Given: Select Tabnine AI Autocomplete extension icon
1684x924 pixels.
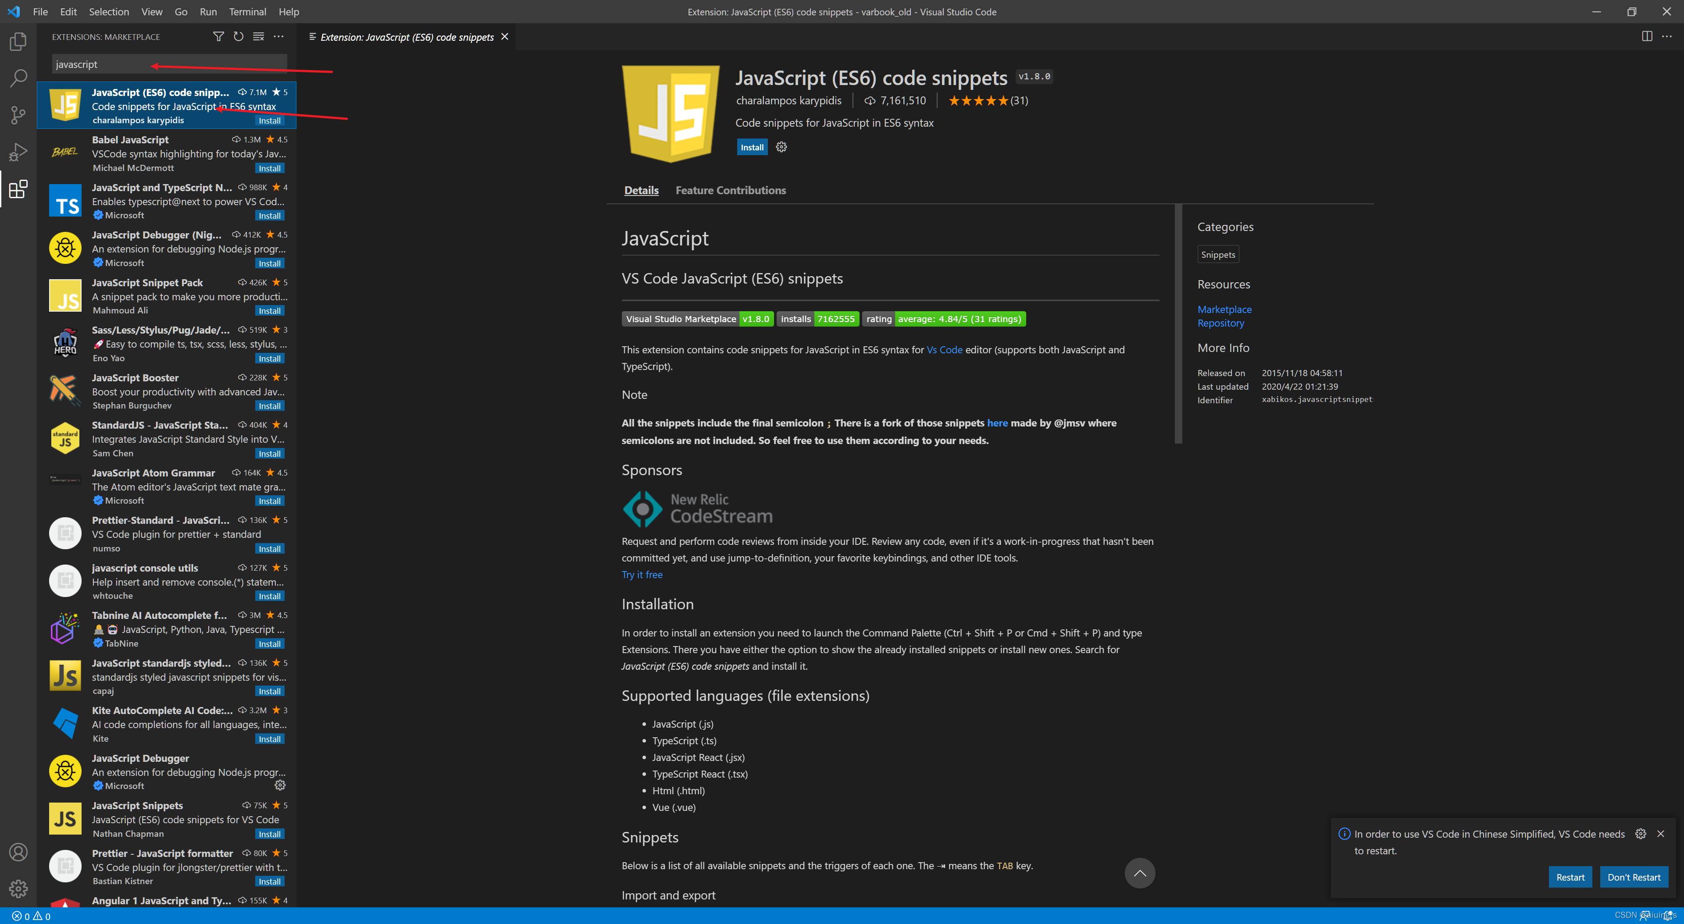Looking at the screenshot, I should (x=65, y=628).
